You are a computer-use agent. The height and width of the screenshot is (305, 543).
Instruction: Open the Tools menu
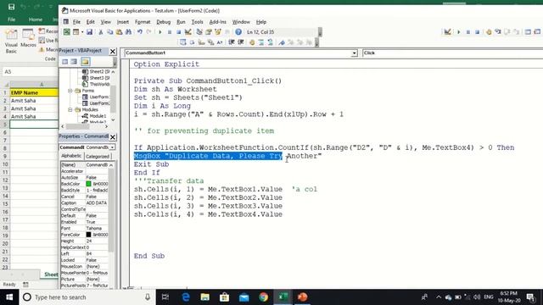(x=197, y=22)
